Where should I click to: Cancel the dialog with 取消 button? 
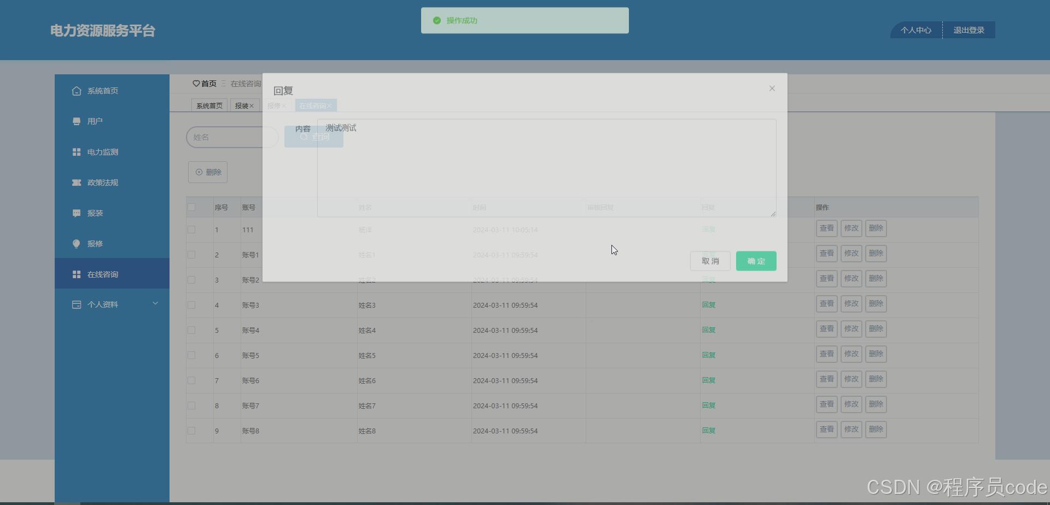pos(710,261)
